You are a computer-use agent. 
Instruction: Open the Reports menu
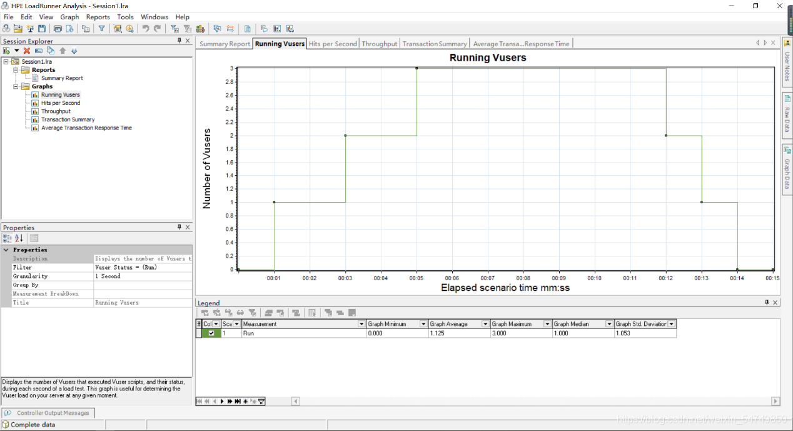(98, 17)
